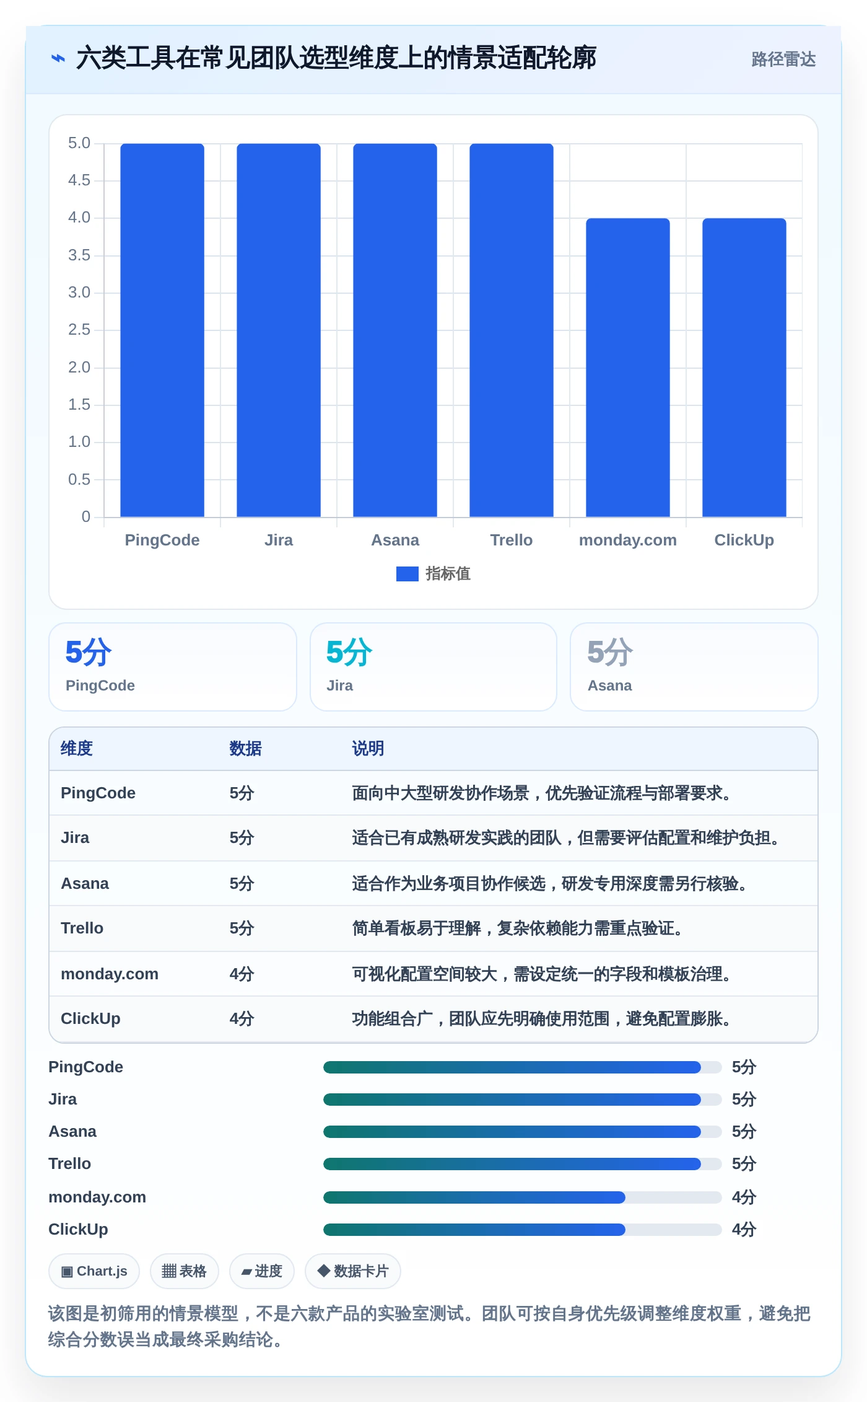Click the chart title 六类工具在常见团队选型维度上的情景适配轮廓
The image size is (867, 1402).
(336, 58)
